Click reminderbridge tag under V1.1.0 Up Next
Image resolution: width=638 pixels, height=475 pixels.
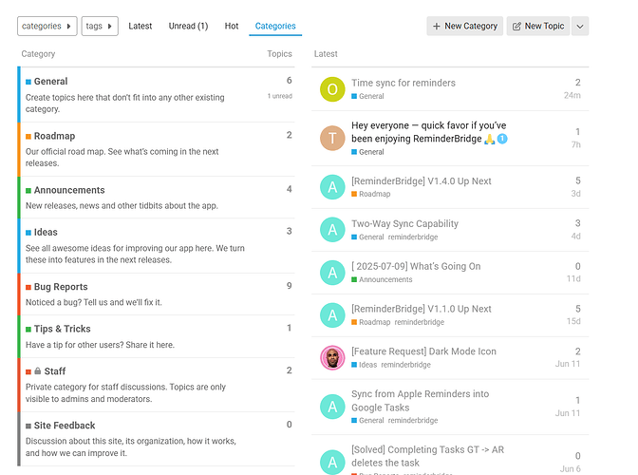click(419, 322)
